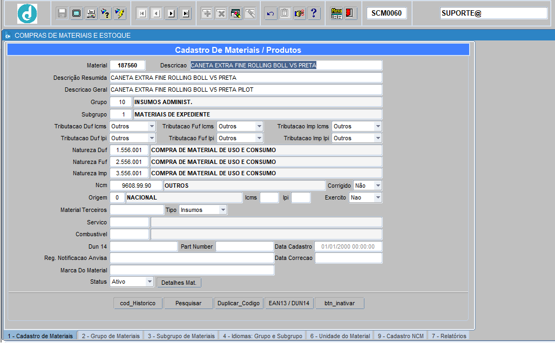Click the Natureza Duf code field
Viewport: 555px width, 343px height.
pos(129,150)
